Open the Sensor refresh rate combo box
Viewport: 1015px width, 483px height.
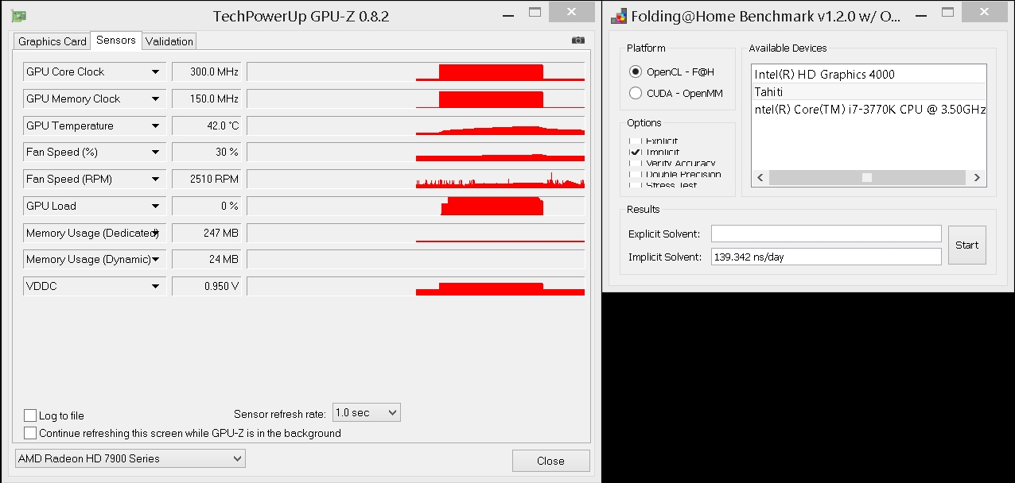366,412
